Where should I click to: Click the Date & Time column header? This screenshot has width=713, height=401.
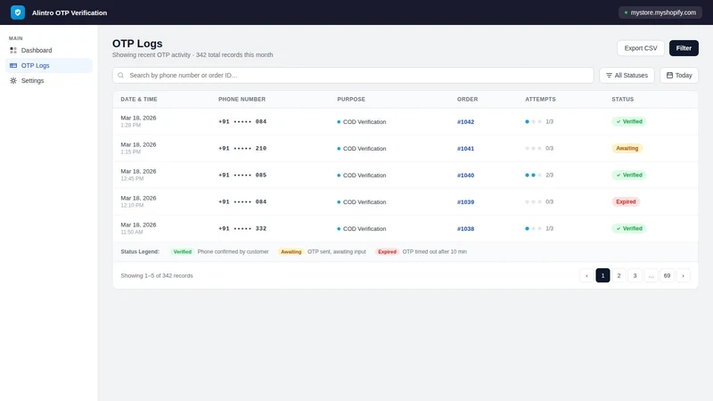[x=139, y=99]
